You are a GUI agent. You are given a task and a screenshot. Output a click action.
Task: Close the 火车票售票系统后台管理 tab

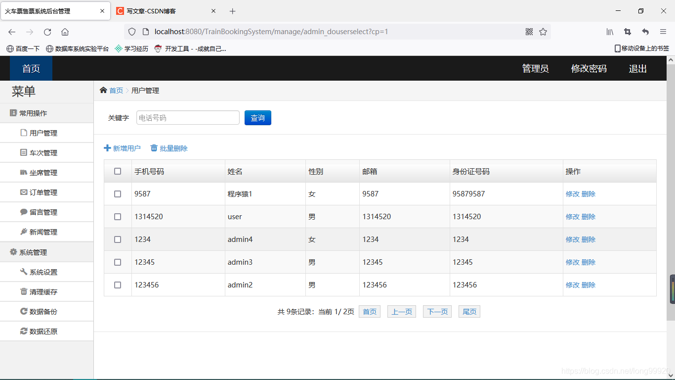[102, 11]
